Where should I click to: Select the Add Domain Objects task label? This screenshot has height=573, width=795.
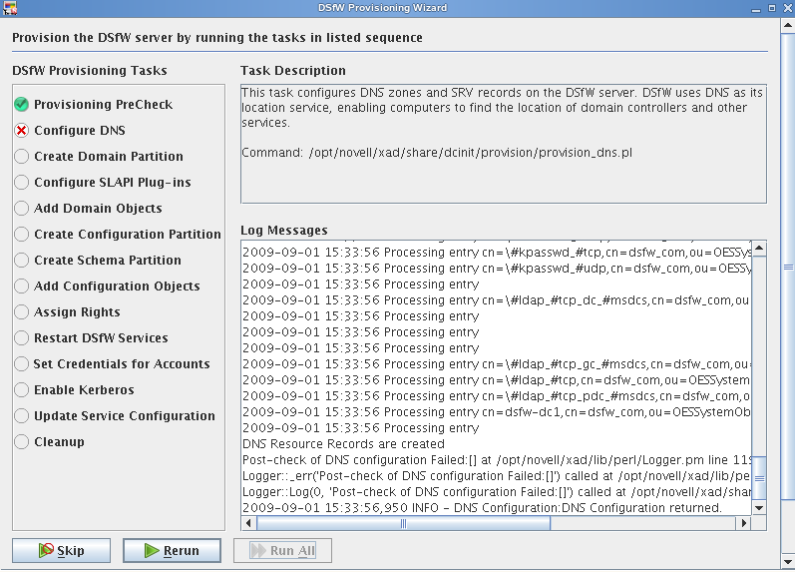click(x=98, y=208)
